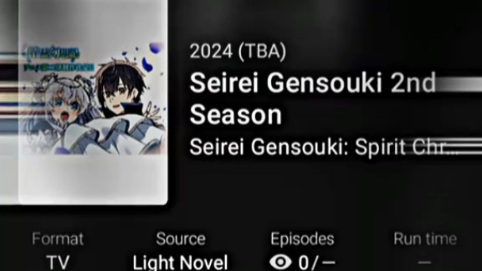Image resolution: width=482 pixels, height=271 pixels.
Task: Open the "Light Novel" source value
Action: pyautogui.click(x=180, y=262)
